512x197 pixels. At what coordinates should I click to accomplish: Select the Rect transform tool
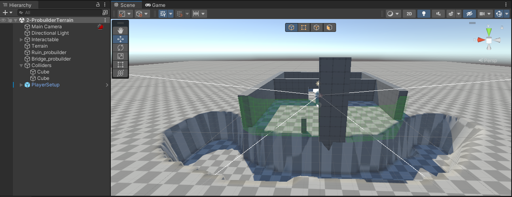coord(120,65)
